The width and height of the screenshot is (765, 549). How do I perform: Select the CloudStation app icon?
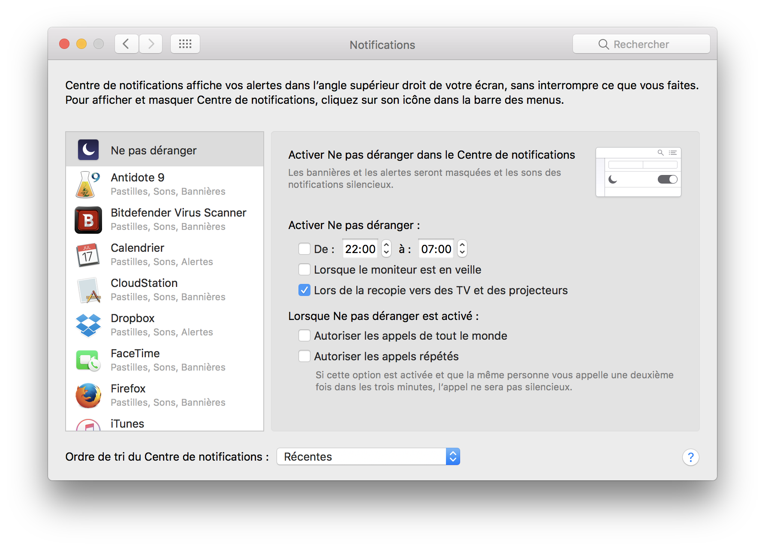pos(88,290)
